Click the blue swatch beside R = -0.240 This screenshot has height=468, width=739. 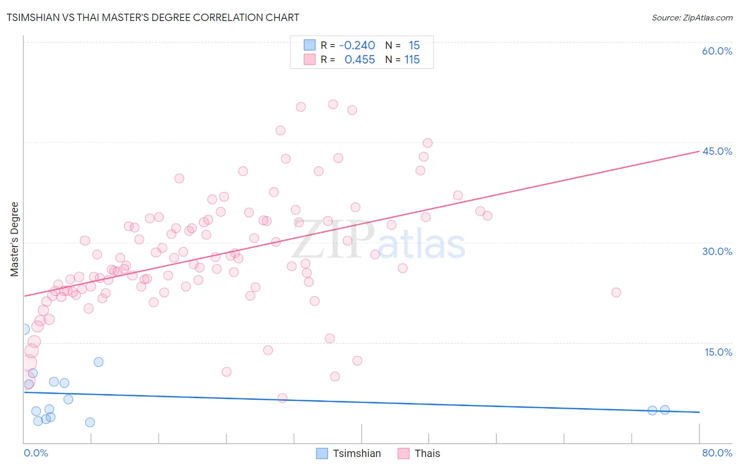click(x=310, y=45)
